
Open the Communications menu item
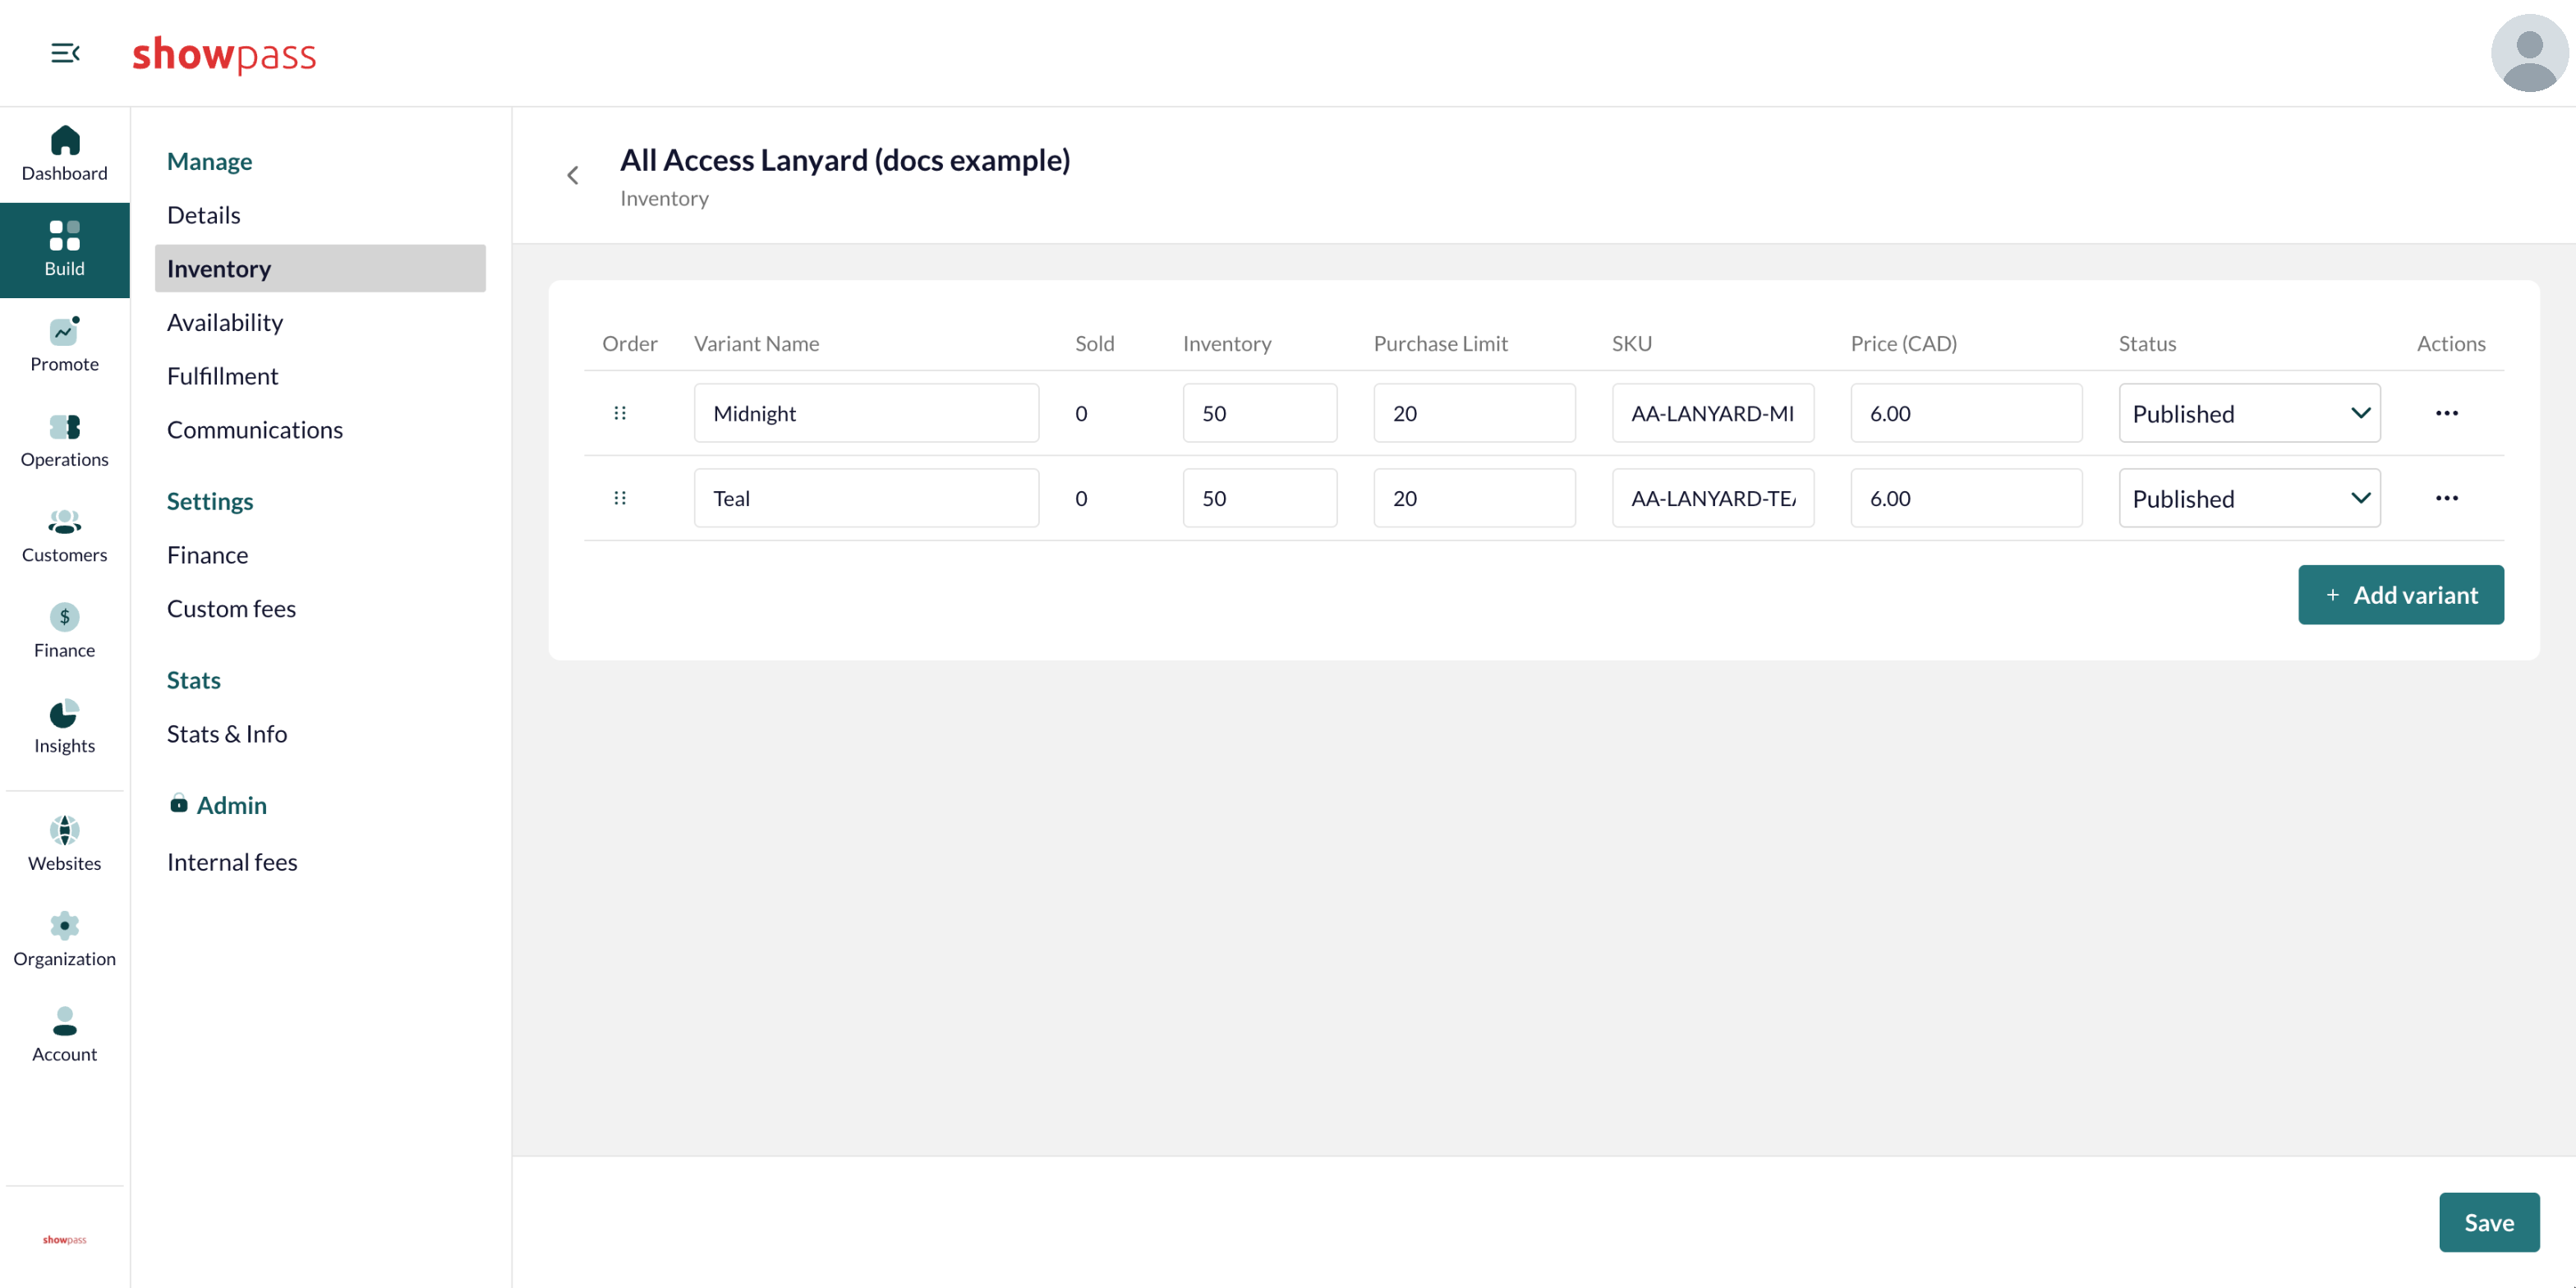pos(320,430)
